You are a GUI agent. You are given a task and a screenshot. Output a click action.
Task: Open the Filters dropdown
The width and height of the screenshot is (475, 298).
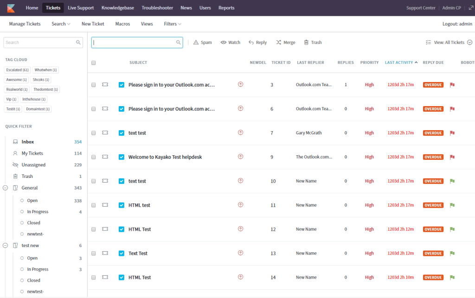click(172, 24)
